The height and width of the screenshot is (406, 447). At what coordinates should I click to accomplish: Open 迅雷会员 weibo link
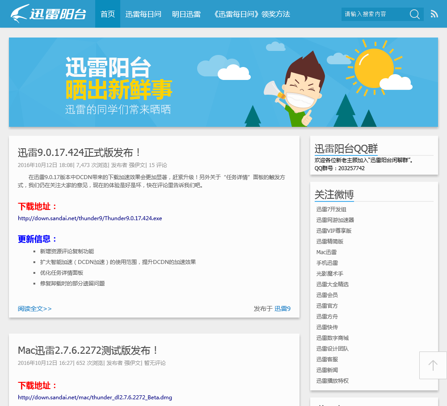click(327, 295)
